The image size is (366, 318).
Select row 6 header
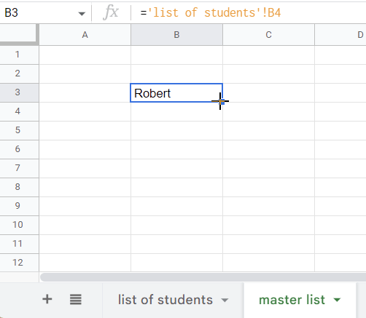pyautogui.click(x=19, y=149)
